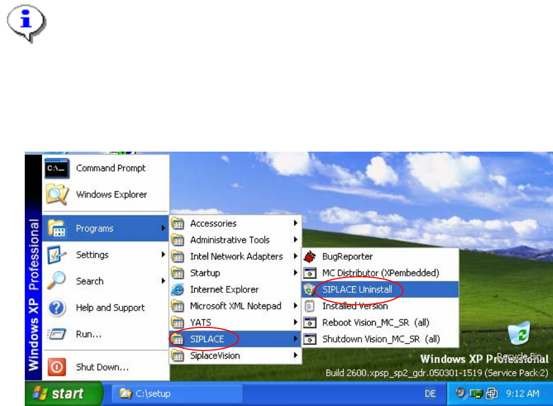Switch to C:\setup taskbar window
The image size is (553, 406).
tap(177, 393)
